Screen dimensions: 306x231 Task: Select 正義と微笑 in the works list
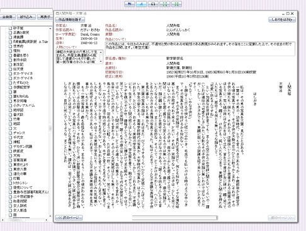21,33
